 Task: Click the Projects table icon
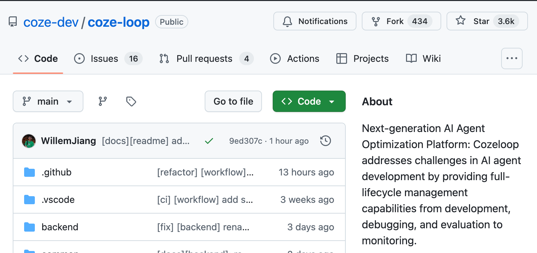click(x=342, y=58)
